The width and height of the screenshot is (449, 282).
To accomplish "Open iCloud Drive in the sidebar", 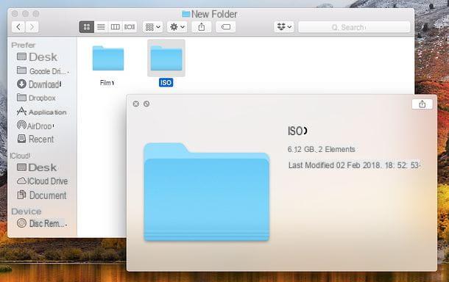I will tap(43, 181).
